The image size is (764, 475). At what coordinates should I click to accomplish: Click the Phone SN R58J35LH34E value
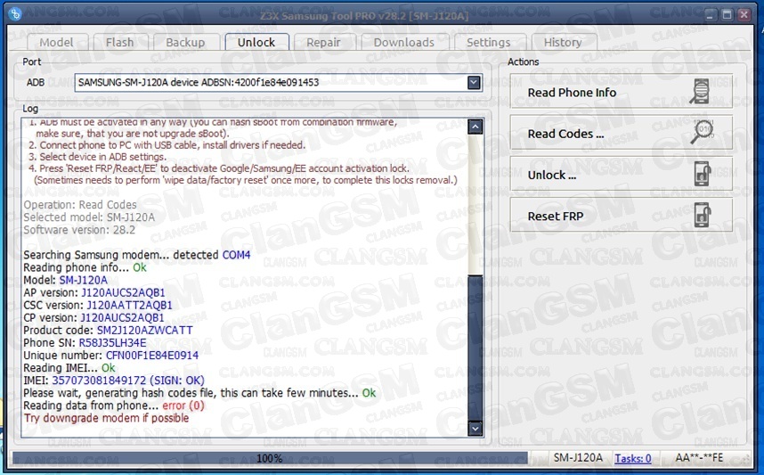click(112, 343)
